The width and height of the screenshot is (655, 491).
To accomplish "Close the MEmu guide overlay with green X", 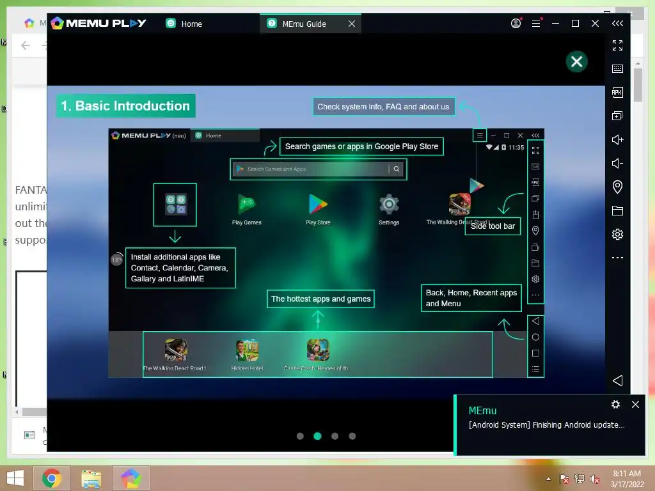I will (x=576, y=62).
